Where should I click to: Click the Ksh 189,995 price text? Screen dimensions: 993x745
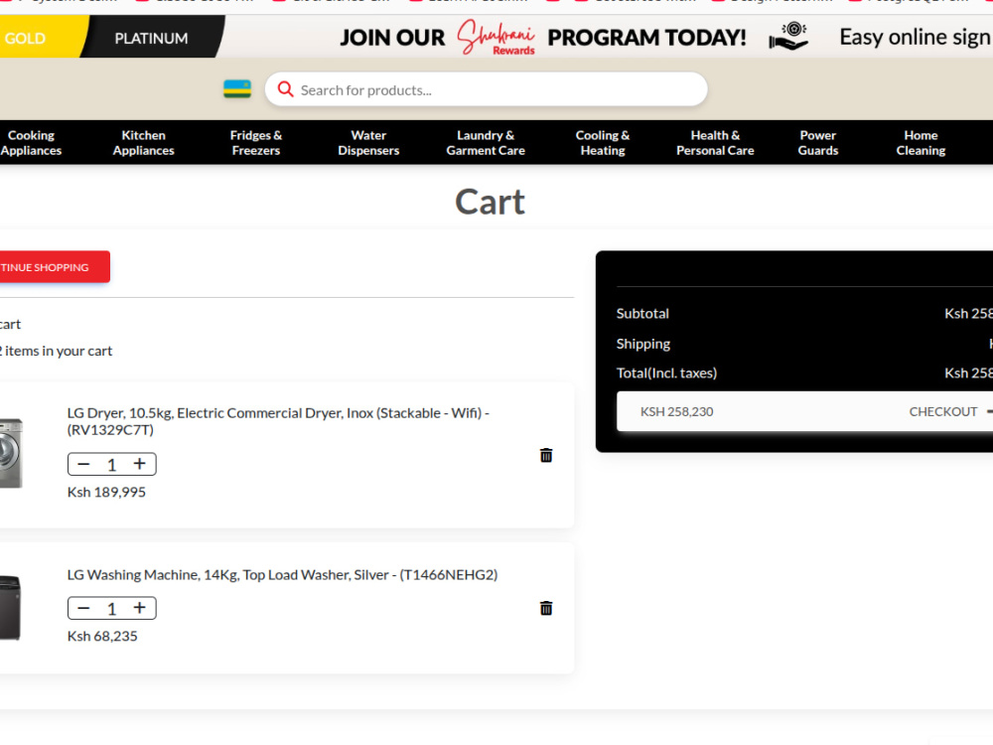click(106, 492)
